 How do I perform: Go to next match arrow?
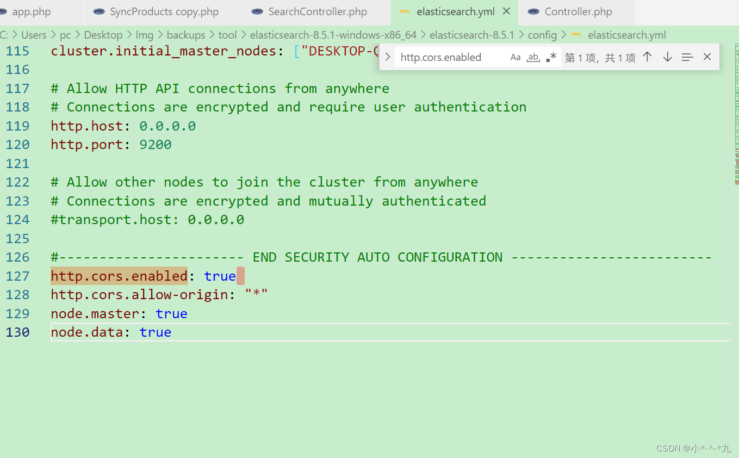(x=667, y=57)
